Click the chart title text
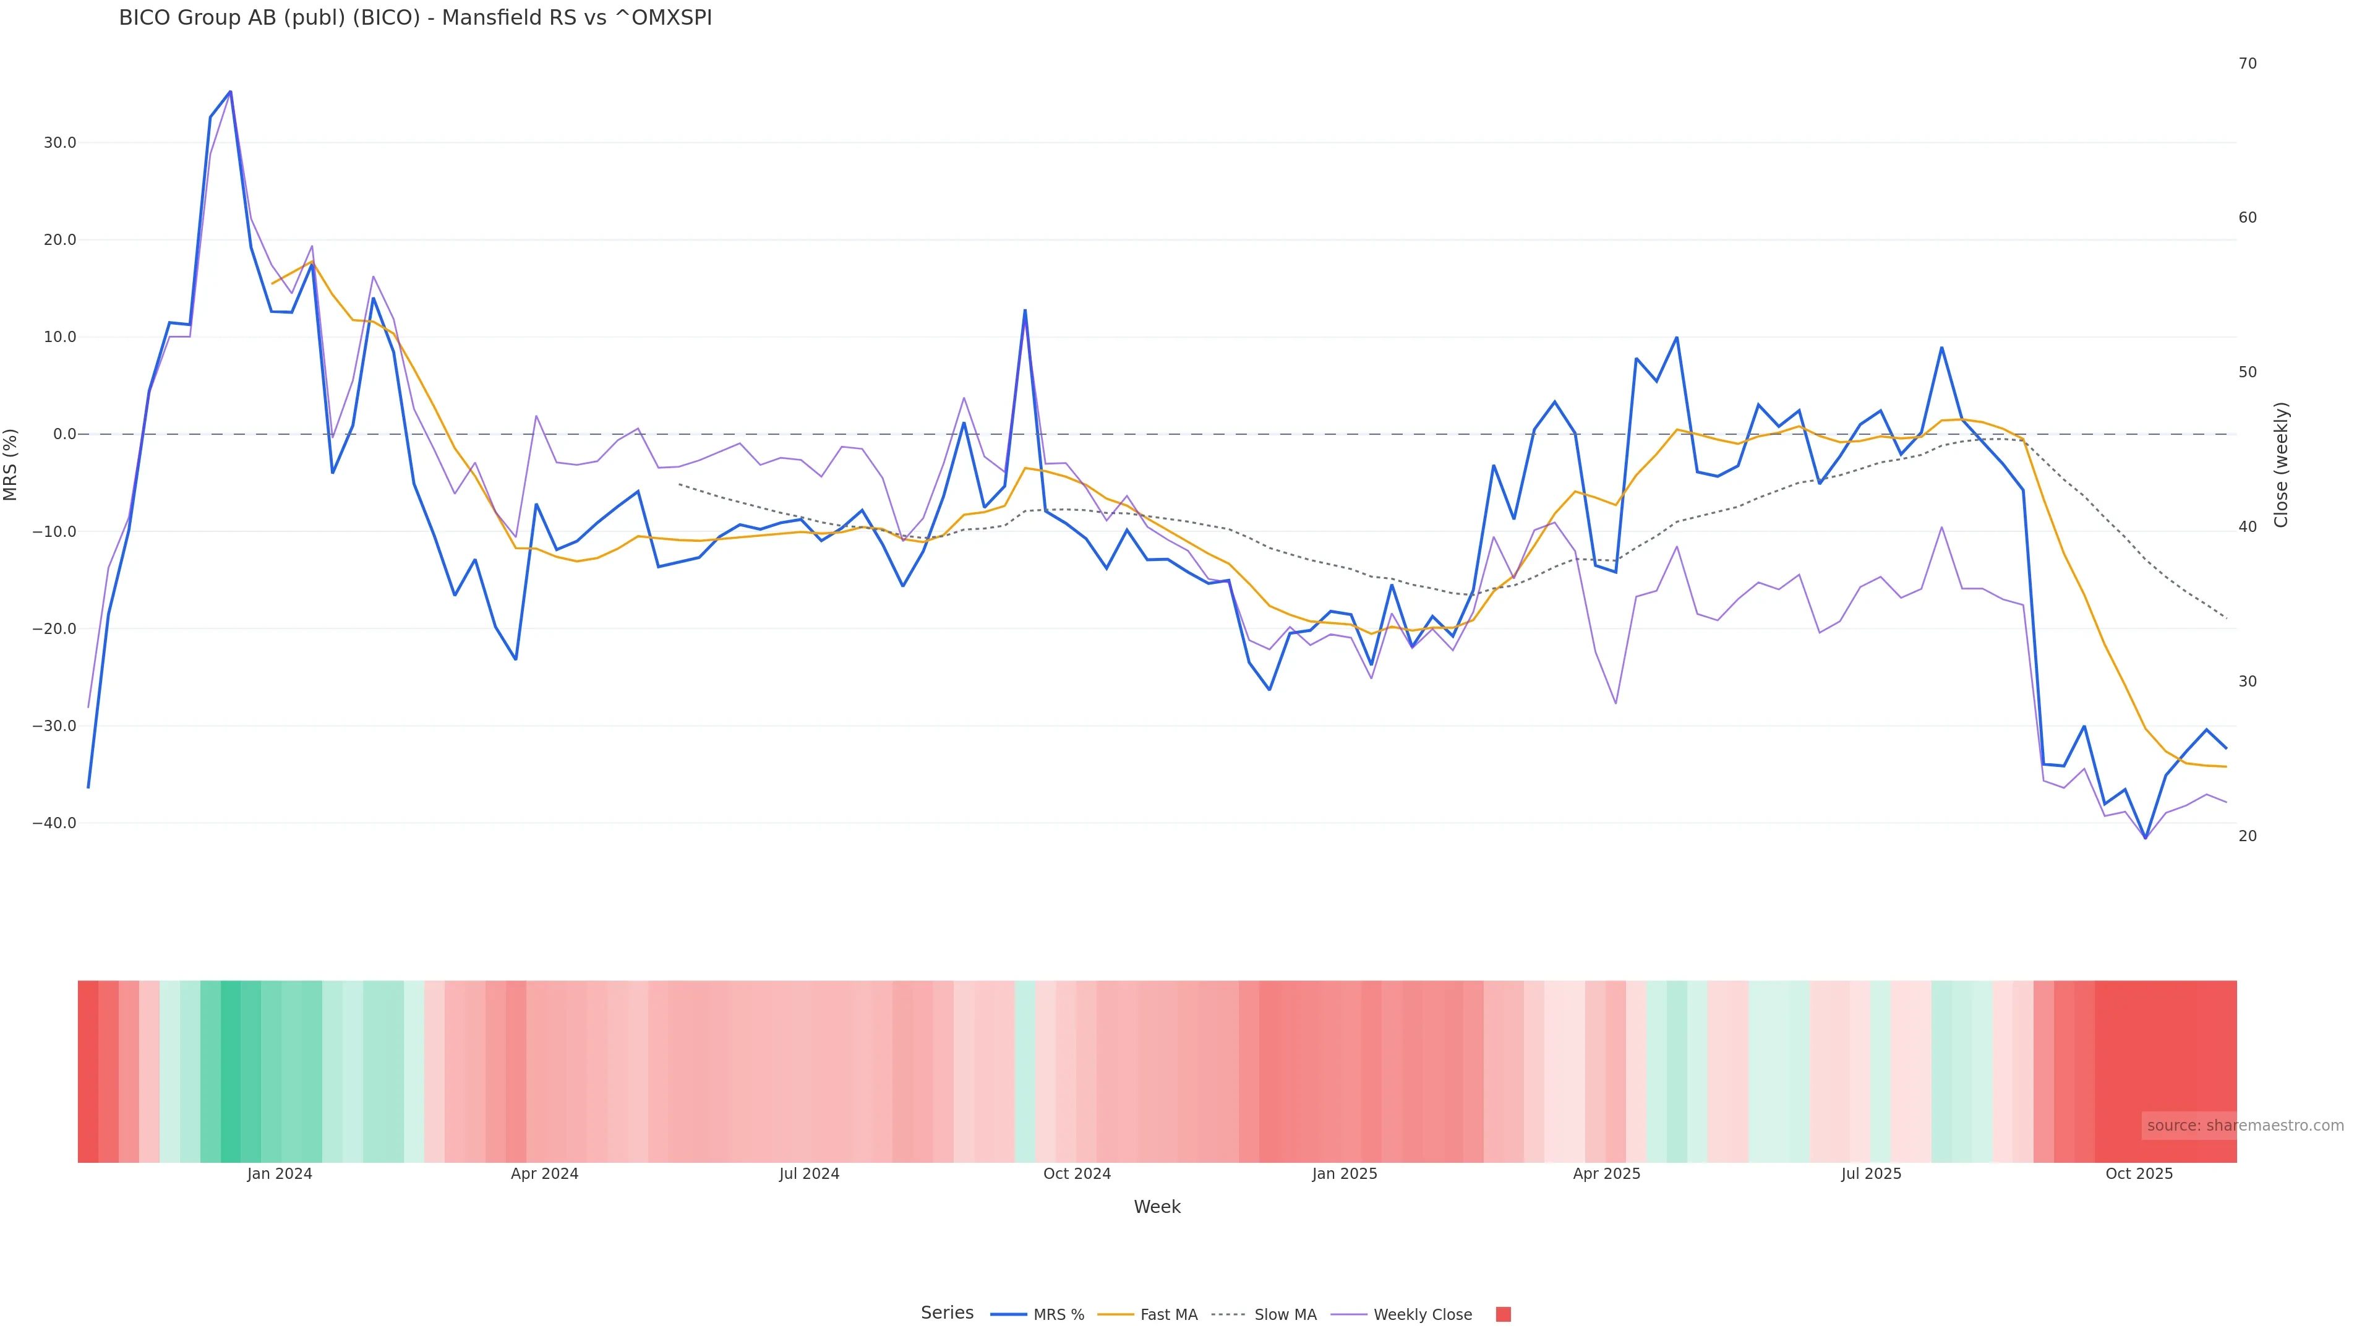Image resolution: width=2375 pixels, height=1336 pixels. [x=415, y=19]
